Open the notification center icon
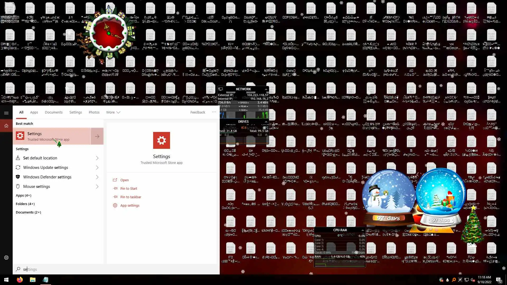 click(x=499, y=280)
